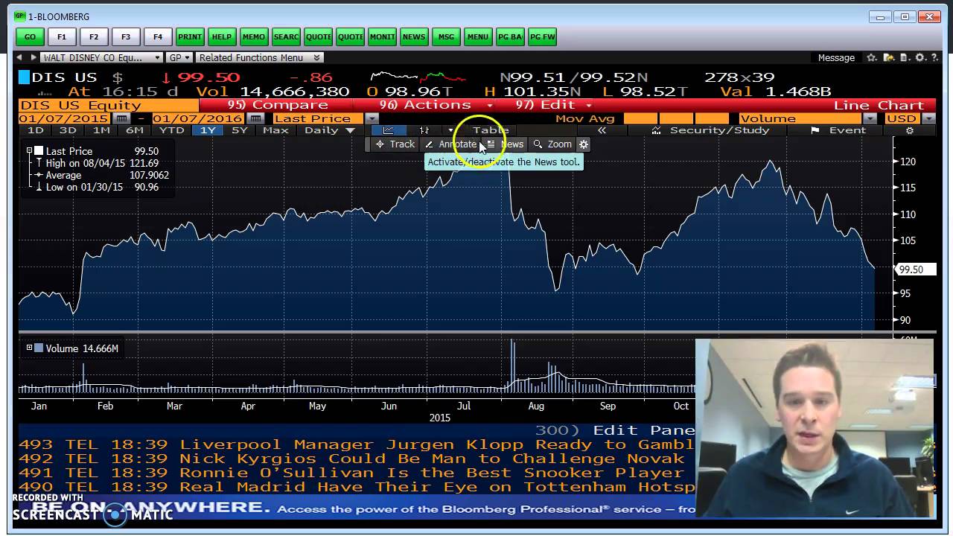The width and height of the screenshot is (953, 536).
Task: Toggle the Track crosshair tool
Action: 395,144
